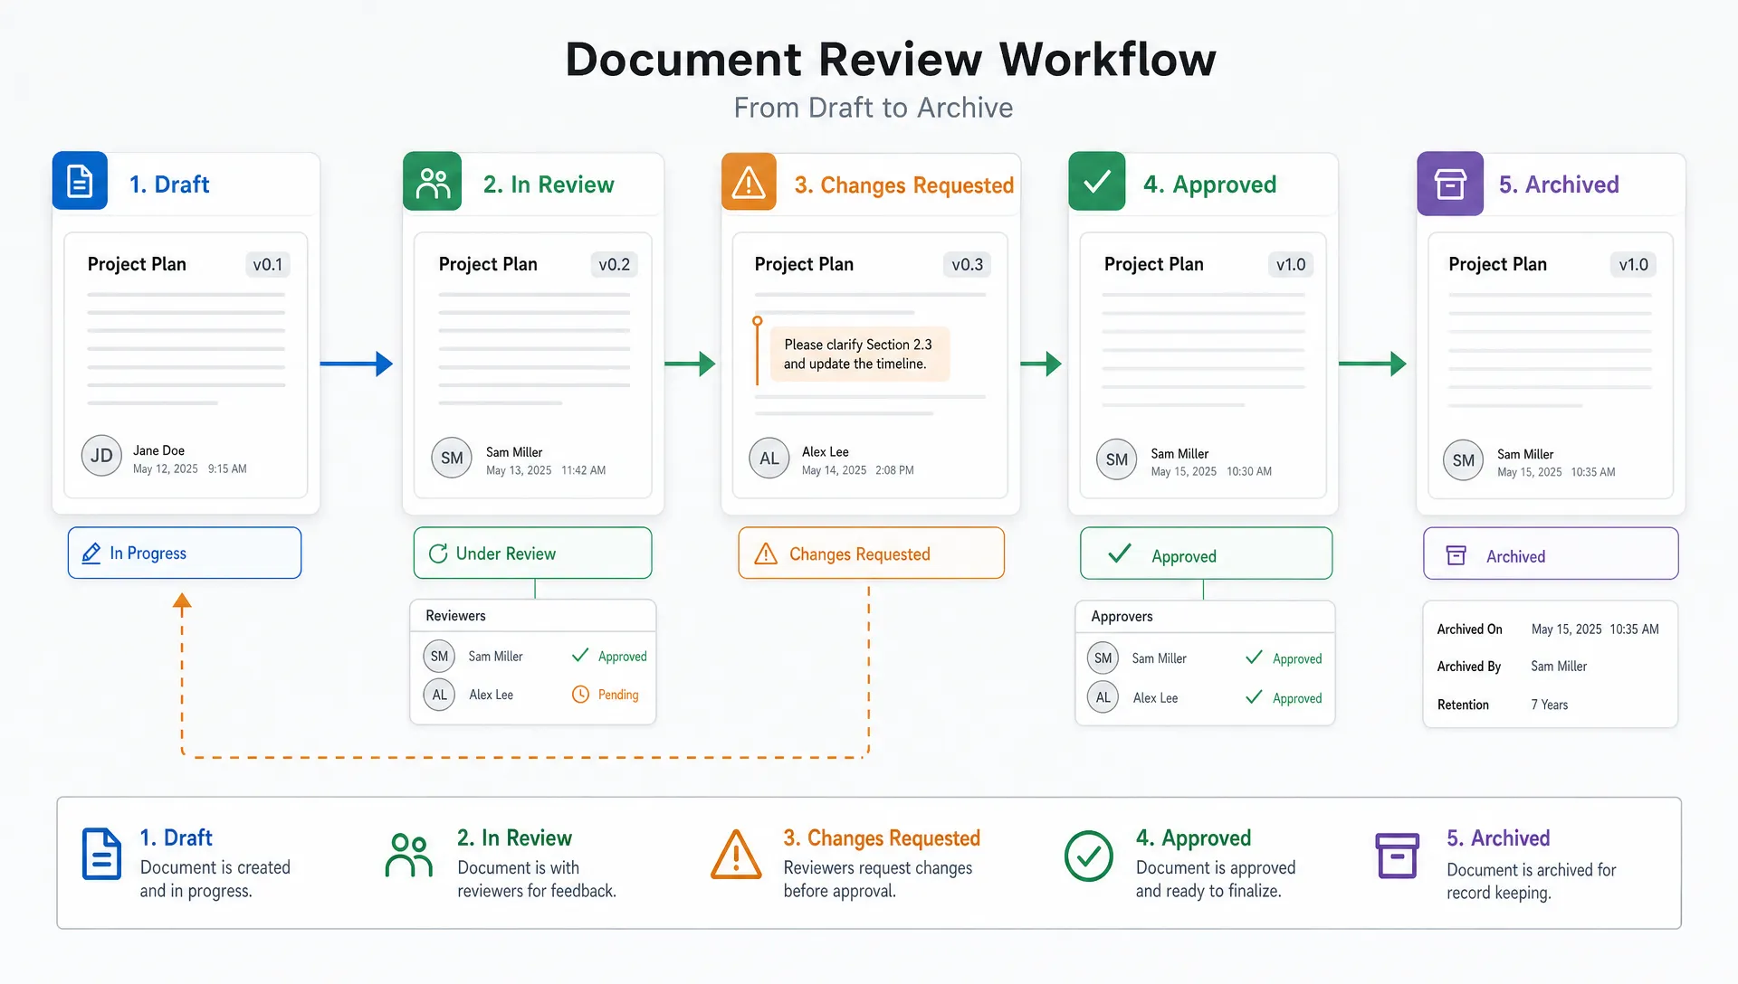Click the Reviewers panel heading
The height and width of the screenshot is (984, 1738).
pos(455,616)
